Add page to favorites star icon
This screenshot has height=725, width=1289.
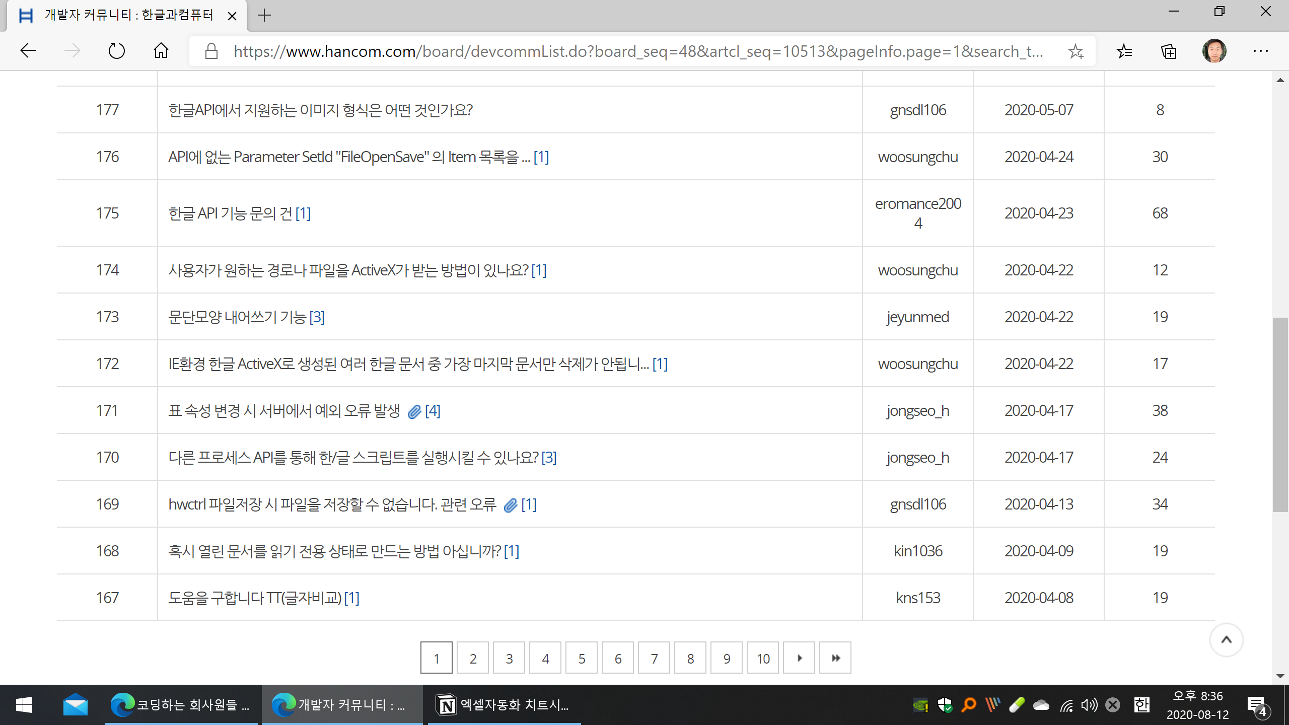tap(1076, 51)
